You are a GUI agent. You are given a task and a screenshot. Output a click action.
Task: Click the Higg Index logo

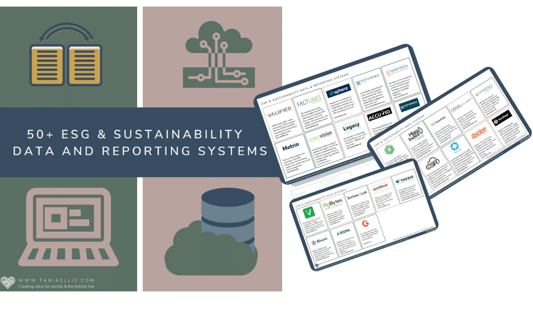click(415, 134)
